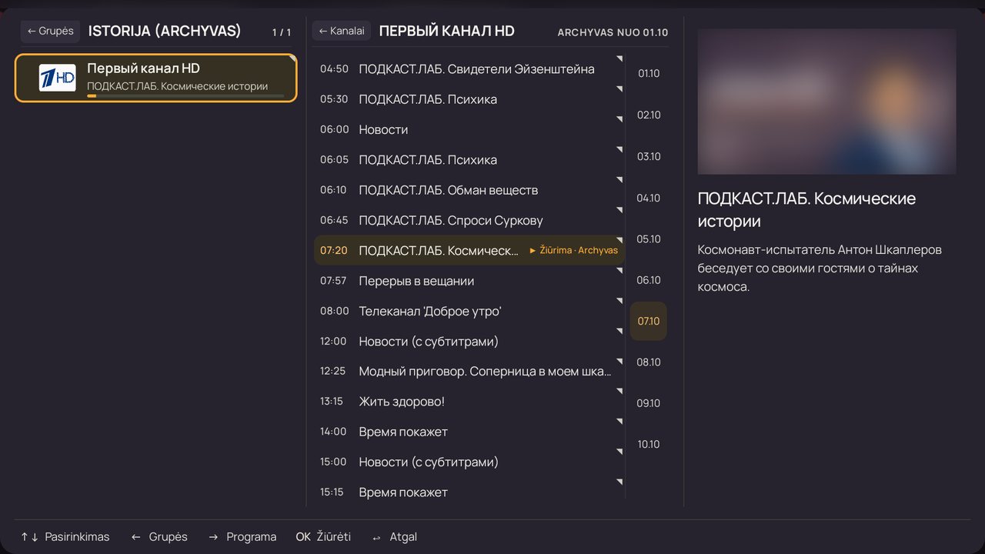
Task: Open the 15:00 Новости (с субтитрами) programme
Action: (469, 462)
